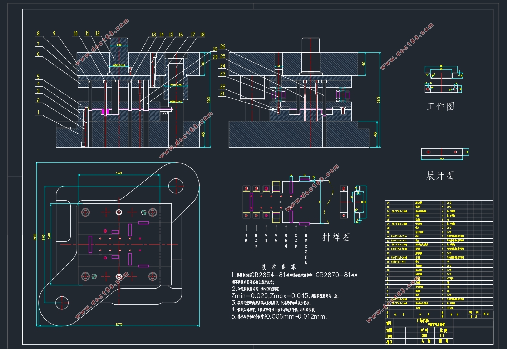507x349 pixels.
Task: Click part callout number 24 in right section view
Action: pos(223,66)
